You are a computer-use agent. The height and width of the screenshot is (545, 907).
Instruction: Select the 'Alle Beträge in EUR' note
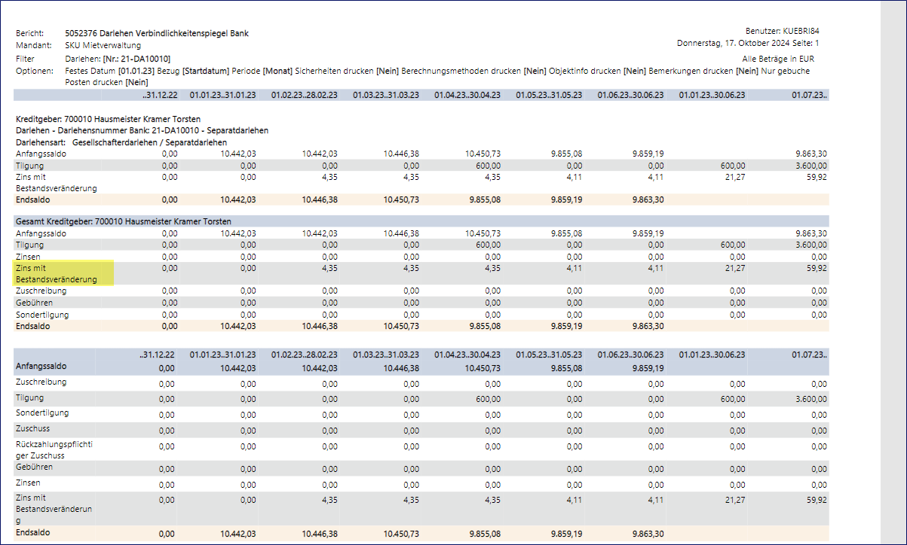coord(778,59)
